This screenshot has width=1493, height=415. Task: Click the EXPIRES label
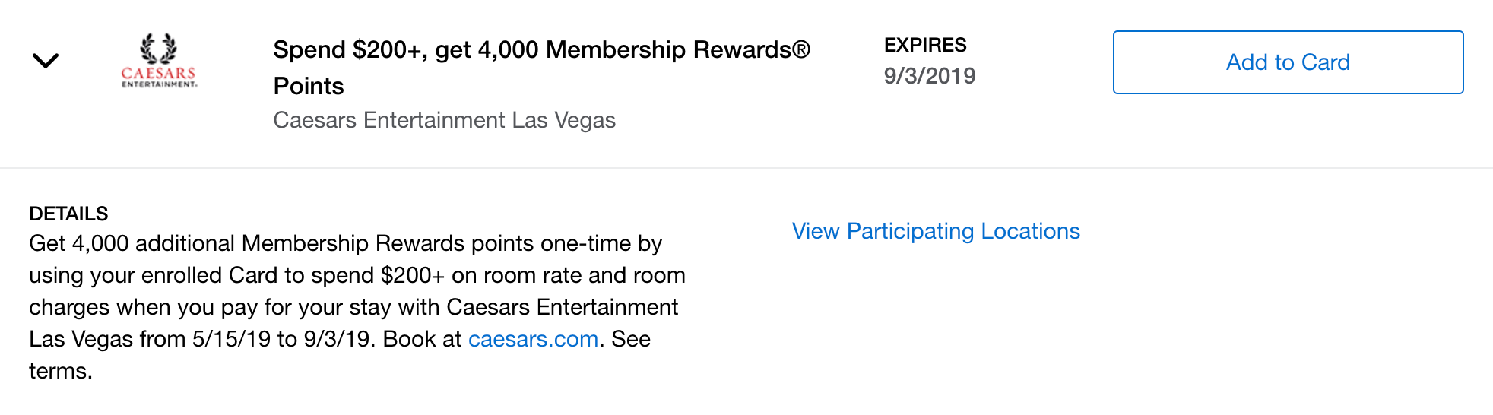[925, 45]
